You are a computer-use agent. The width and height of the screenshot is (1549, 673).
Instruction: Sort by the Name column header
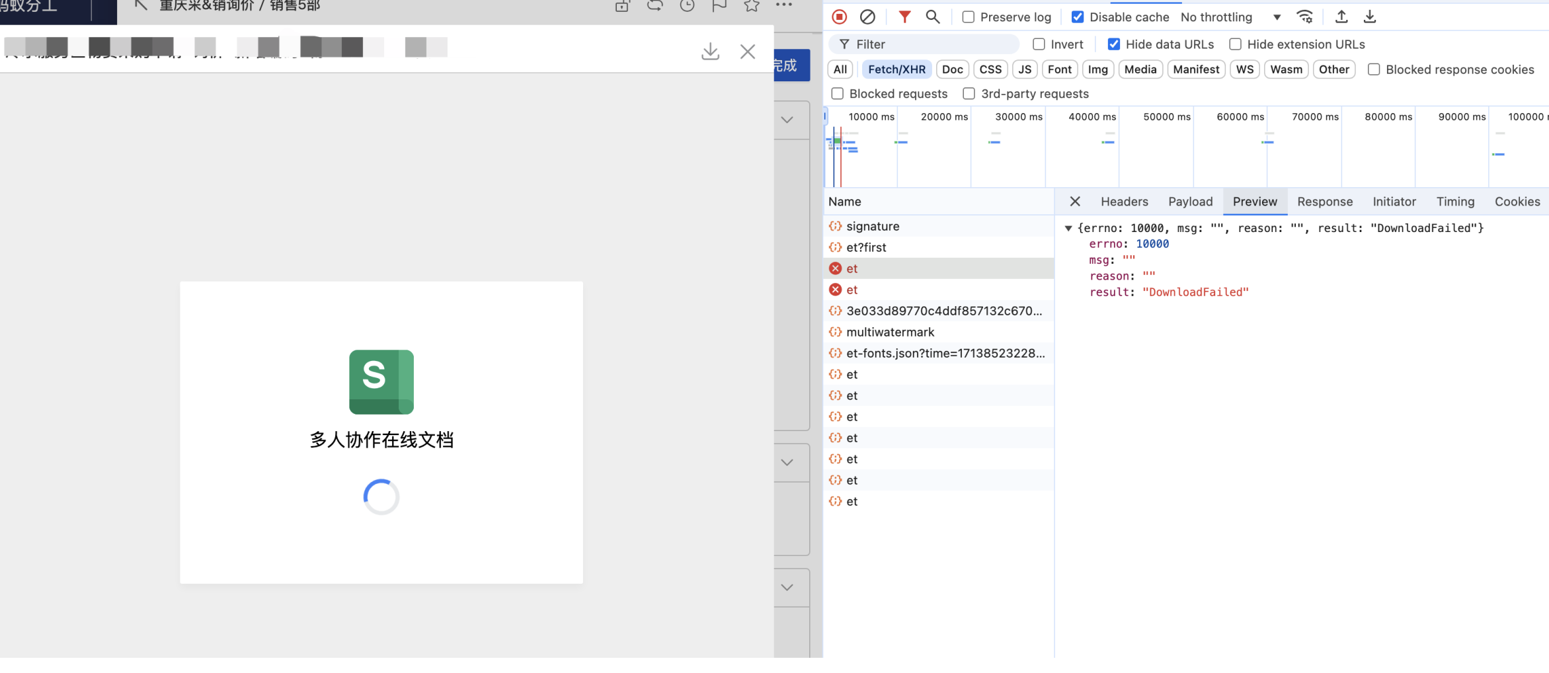tap(939, 202)
